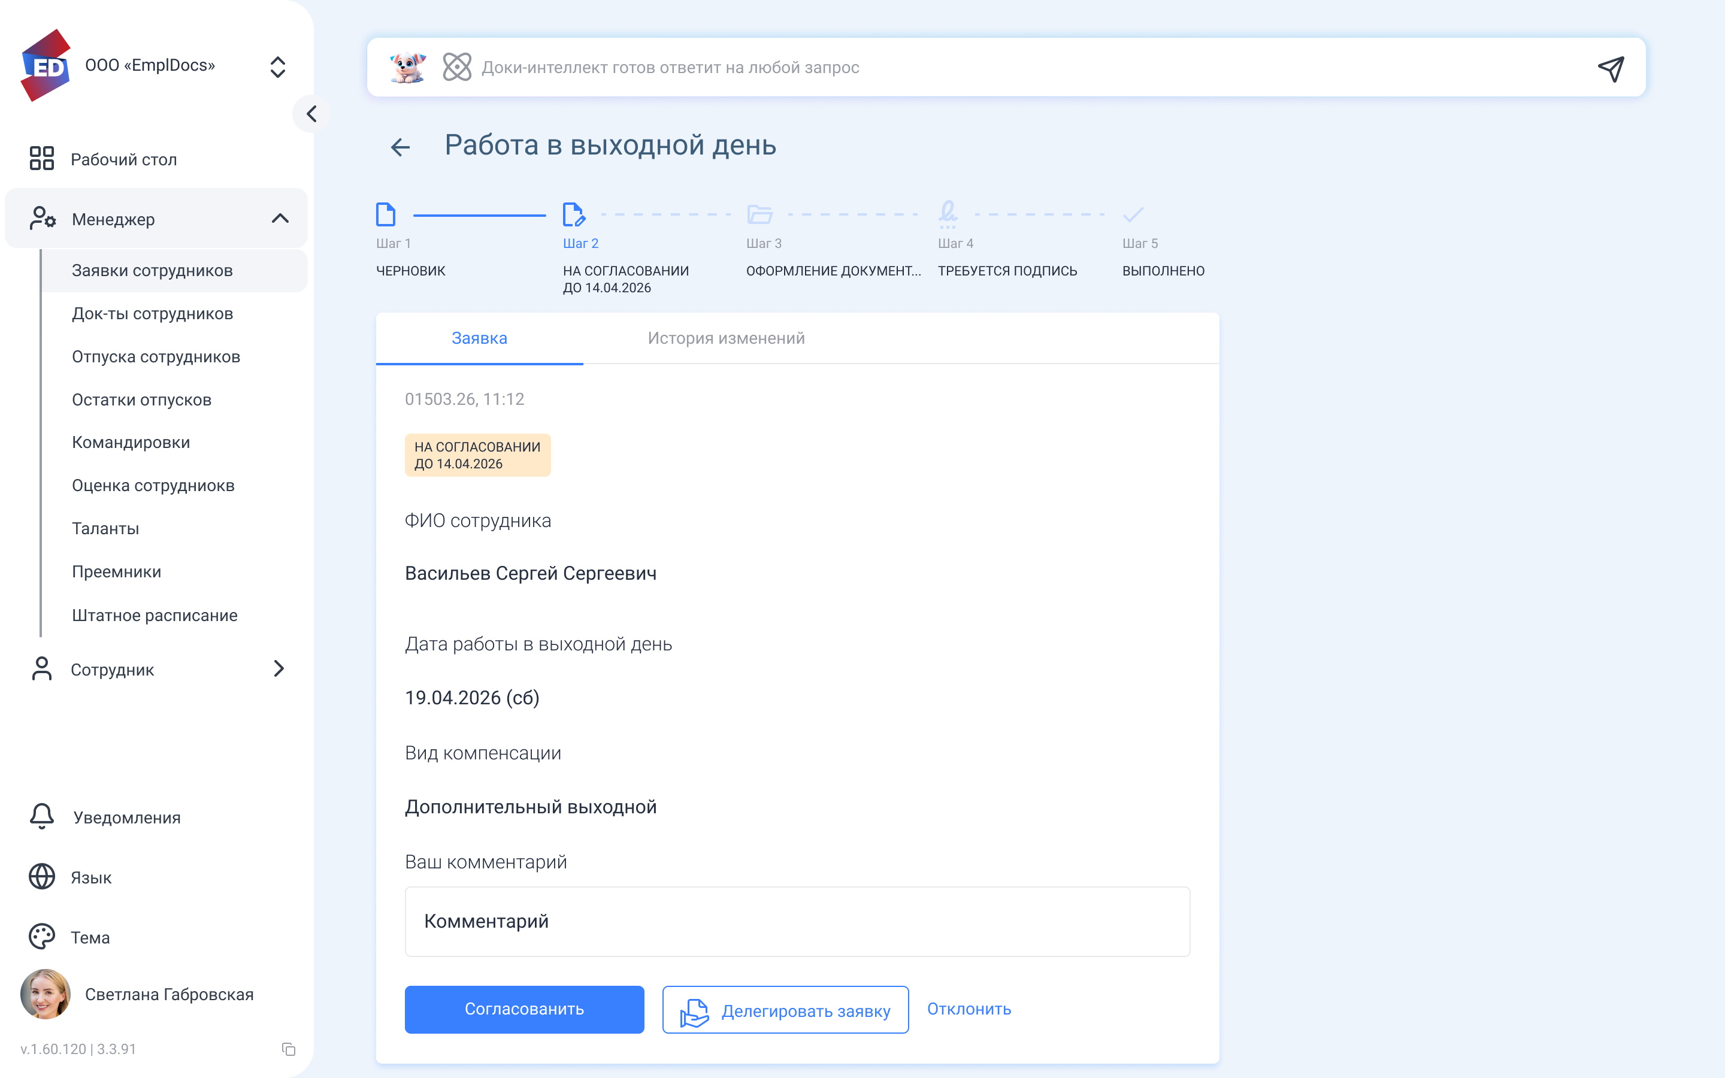
Task: Click the Step 4 signature icon
Action: click(948, 214)
